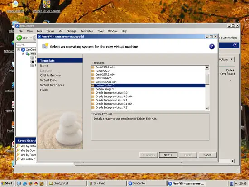
Task: Open the Storage menu
Action: click(71, 31)
